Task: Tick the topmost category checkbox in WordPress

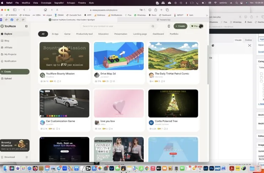Action: tap(261, 74)
